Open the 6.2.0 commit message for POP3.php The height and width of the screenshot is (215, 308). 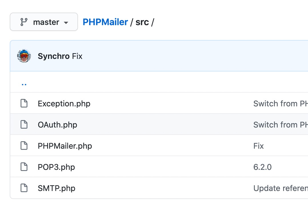tap(262, 167)
